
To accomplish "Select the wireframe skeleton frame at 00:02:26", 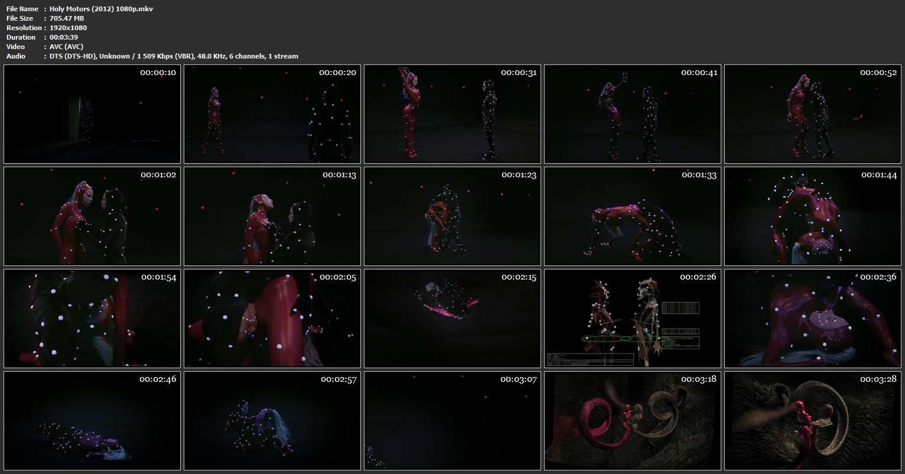I will [633, 319].
